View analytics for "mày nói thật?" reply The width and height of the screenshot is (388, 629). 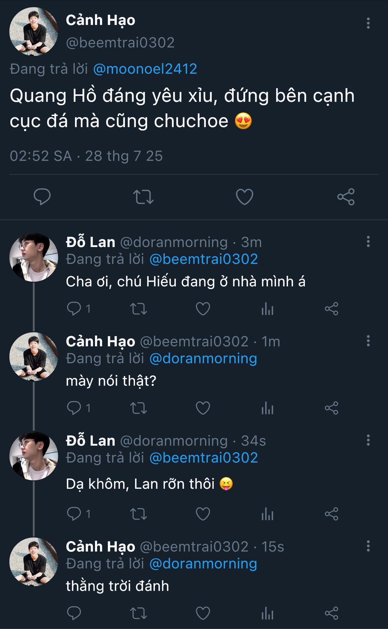(267, 408)
